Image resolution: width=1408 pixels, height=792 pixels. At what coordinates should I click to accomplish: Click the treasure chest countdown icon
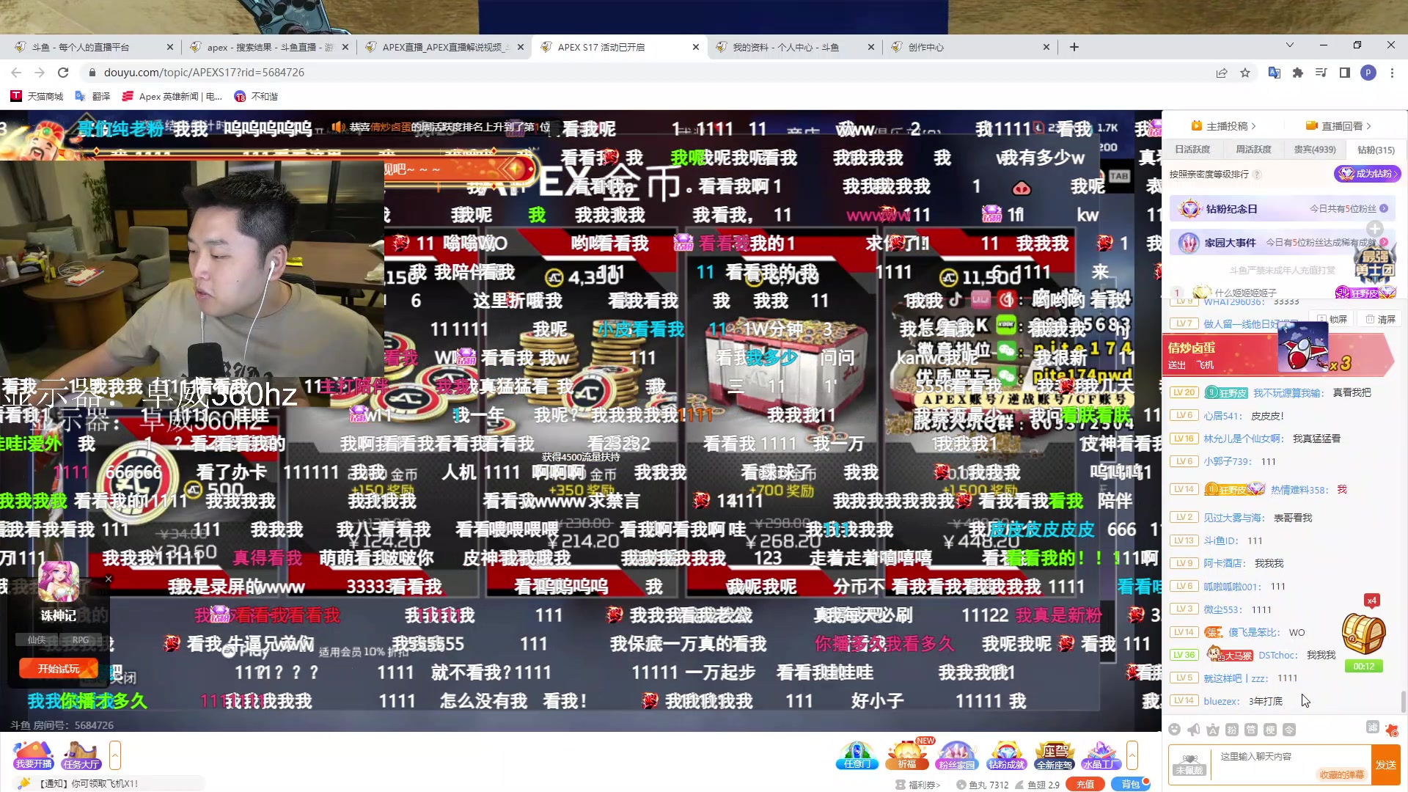click(1363, 635)
